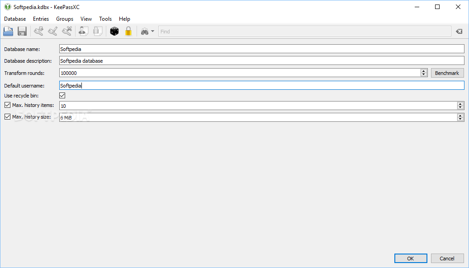This screenshot has width=469, height=268.
Task: Click the Copy username icon
Action: (84, 31)
